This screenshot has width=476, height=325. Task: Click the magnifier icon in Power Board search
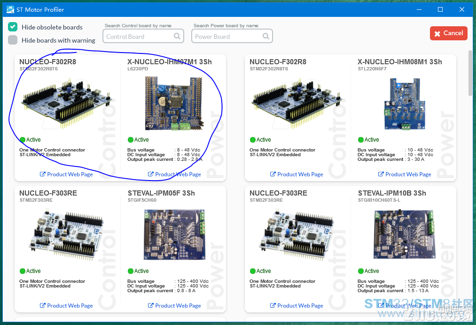pos(265,37)
